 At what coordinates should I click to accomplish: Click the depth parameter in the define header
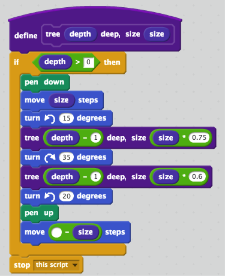(80, 34)
